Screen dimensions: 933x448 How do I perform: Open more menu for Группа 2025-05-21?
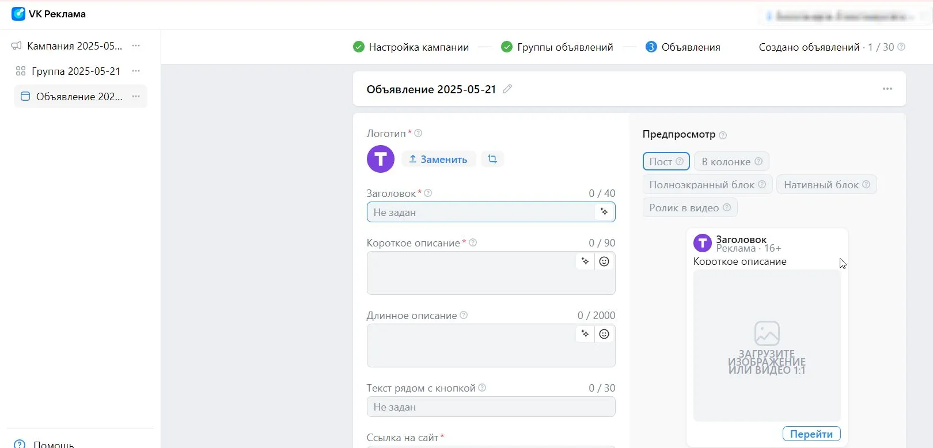pos(136,71)
